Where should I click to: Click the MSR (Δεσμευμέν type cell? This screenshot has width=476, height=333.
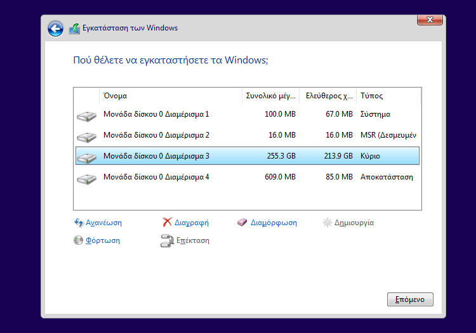(x=388, y=135)
